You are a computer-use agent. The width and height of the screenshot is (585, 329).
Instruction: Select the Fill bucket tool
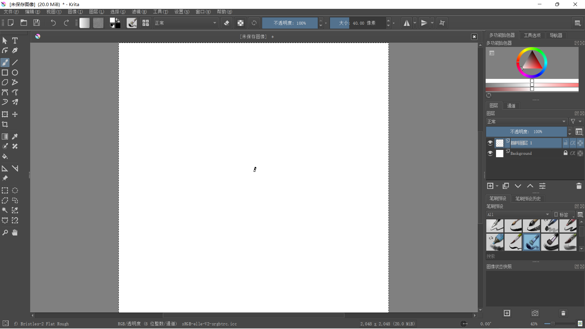5,157
